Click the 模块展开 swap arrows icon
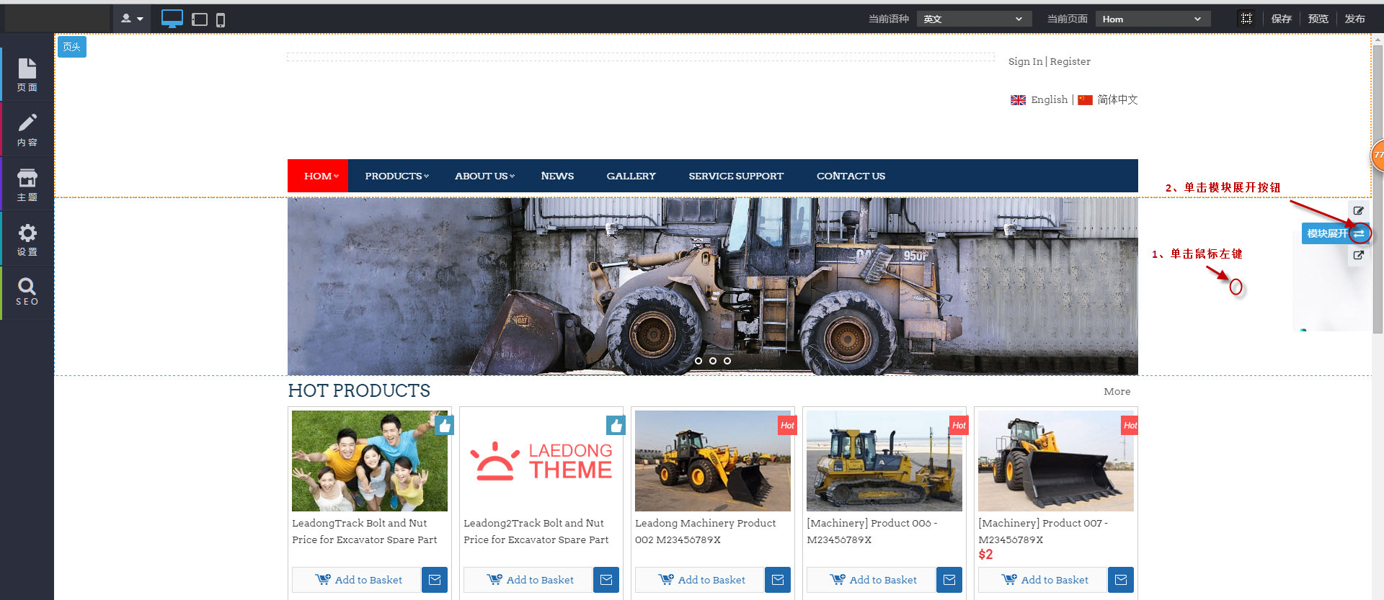This screenshot has width=1384, height=600. [1359, 233]
